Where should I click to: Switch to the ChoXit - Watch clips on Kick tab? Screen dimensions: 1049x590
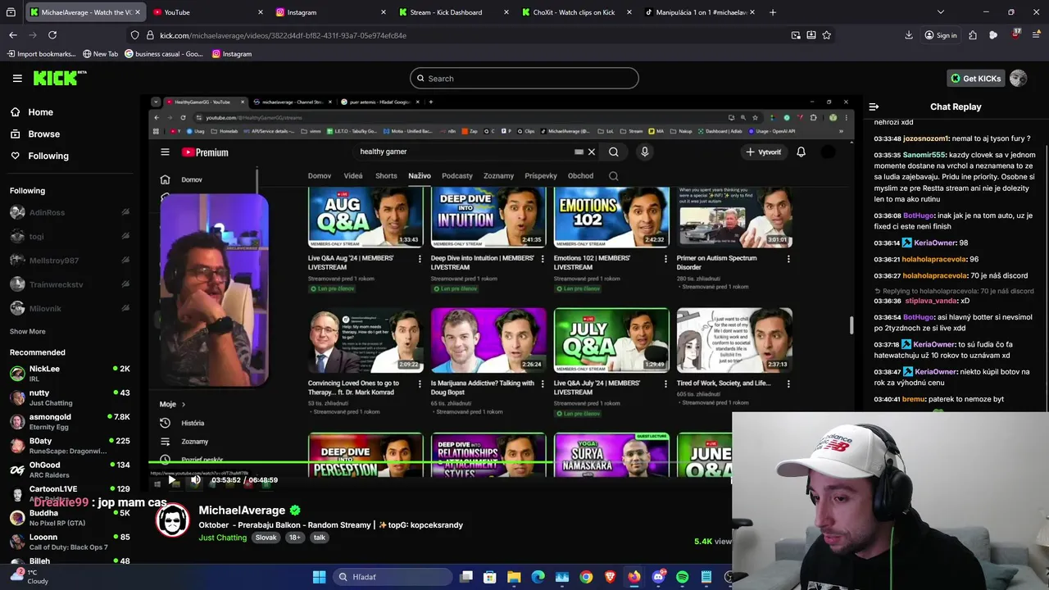click(576, 12)
